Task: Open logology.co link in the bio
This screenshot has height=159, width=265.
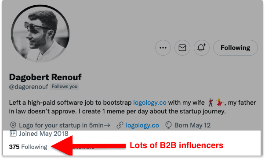Action: point(150,102)
